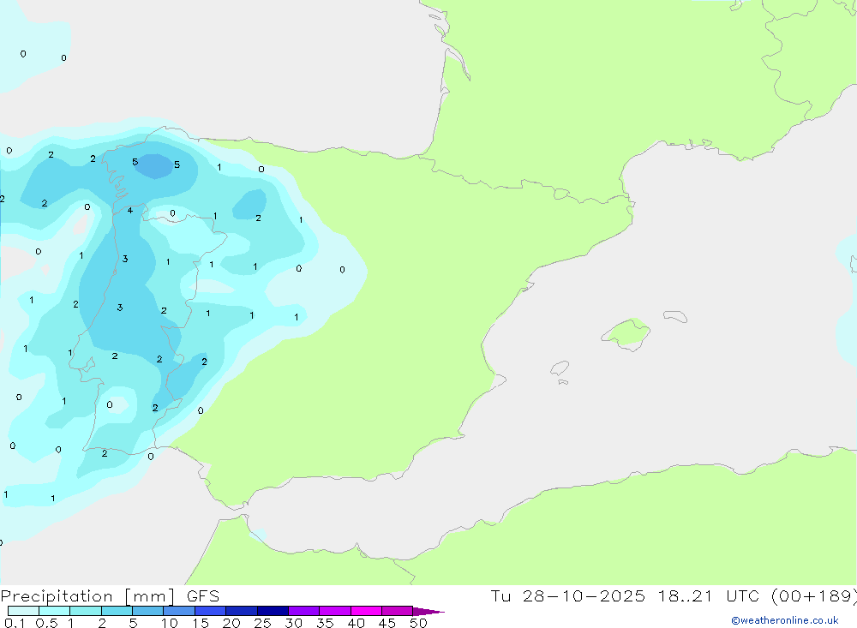Click Mallorca island on the map
The height and width of the screenshot is (628, 857).
pyautogui.click(x=626, y=333)
